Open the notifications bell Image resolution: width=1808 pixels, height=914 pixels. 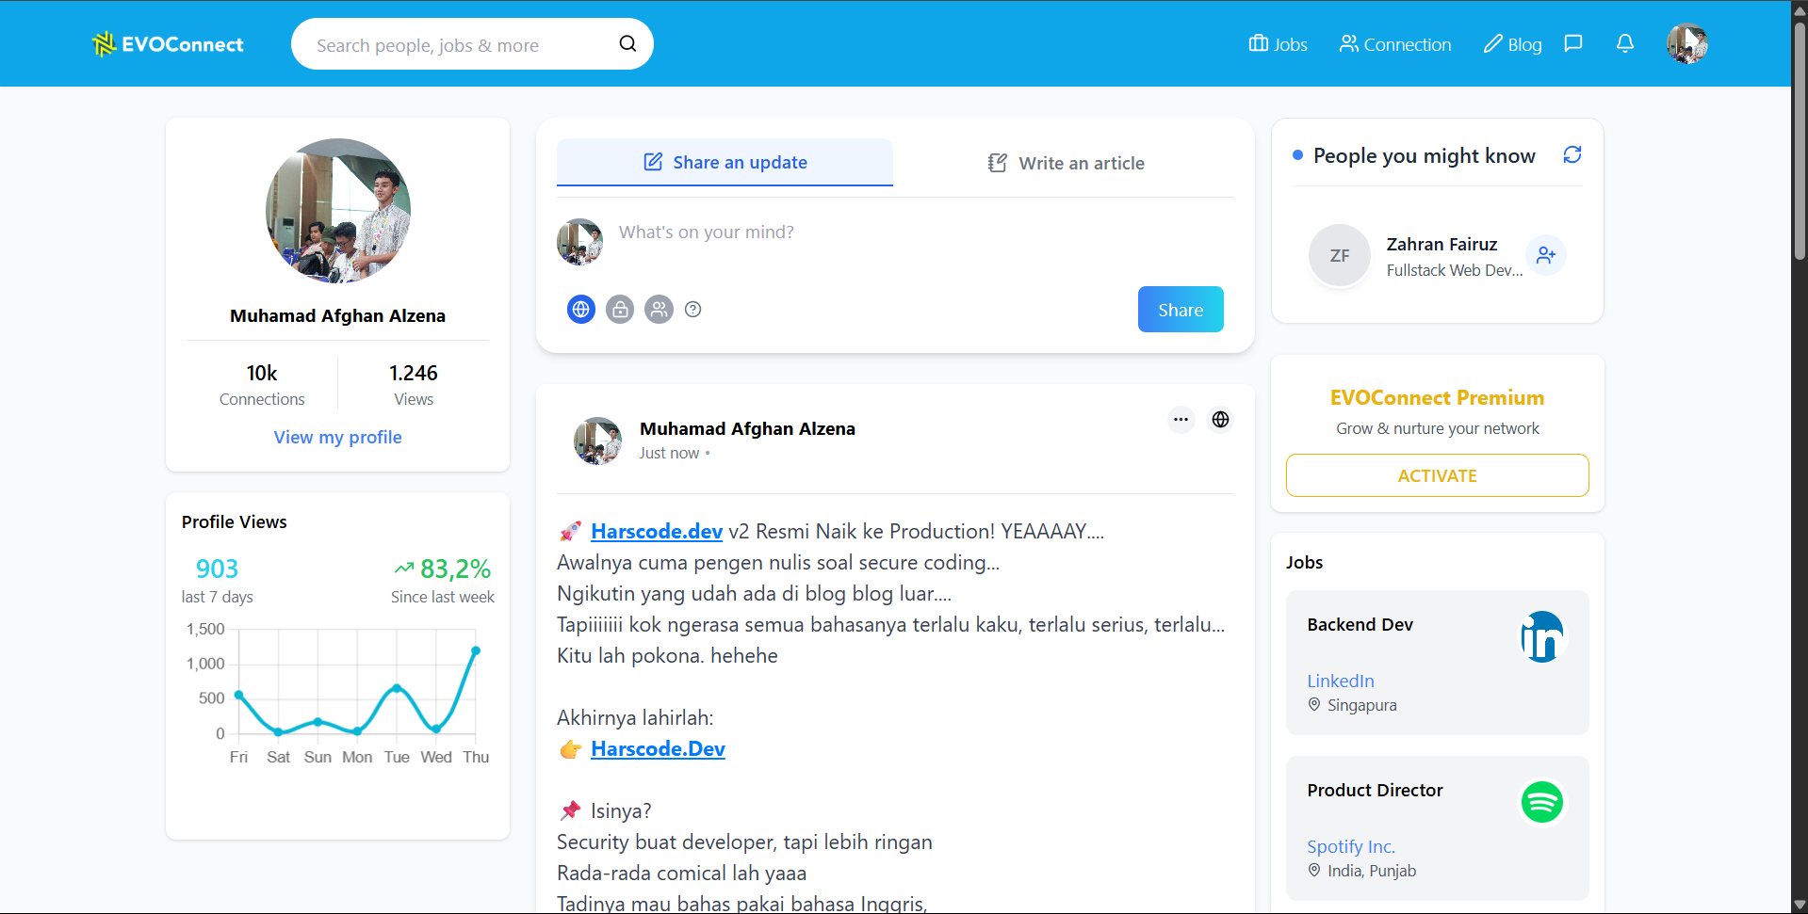(1624, 44)
